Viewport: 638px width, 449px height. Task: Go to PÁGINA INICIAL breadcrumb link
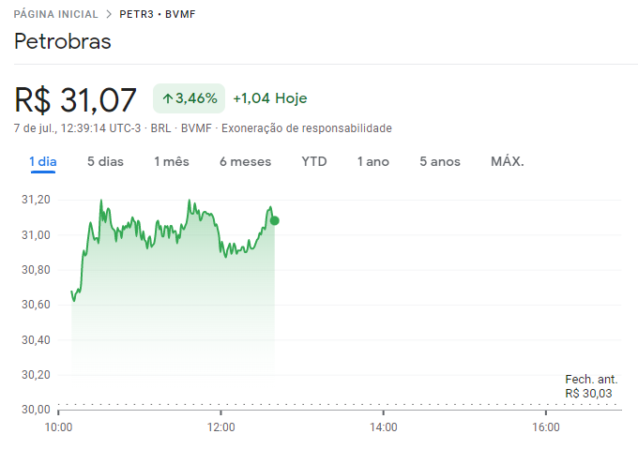pos(55,15)
